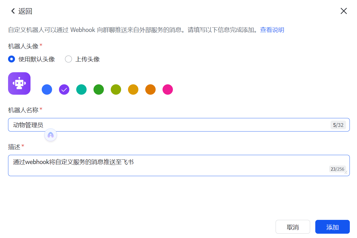
Task: Select 上传头像 radio option
Action: (x=68, y=59)
